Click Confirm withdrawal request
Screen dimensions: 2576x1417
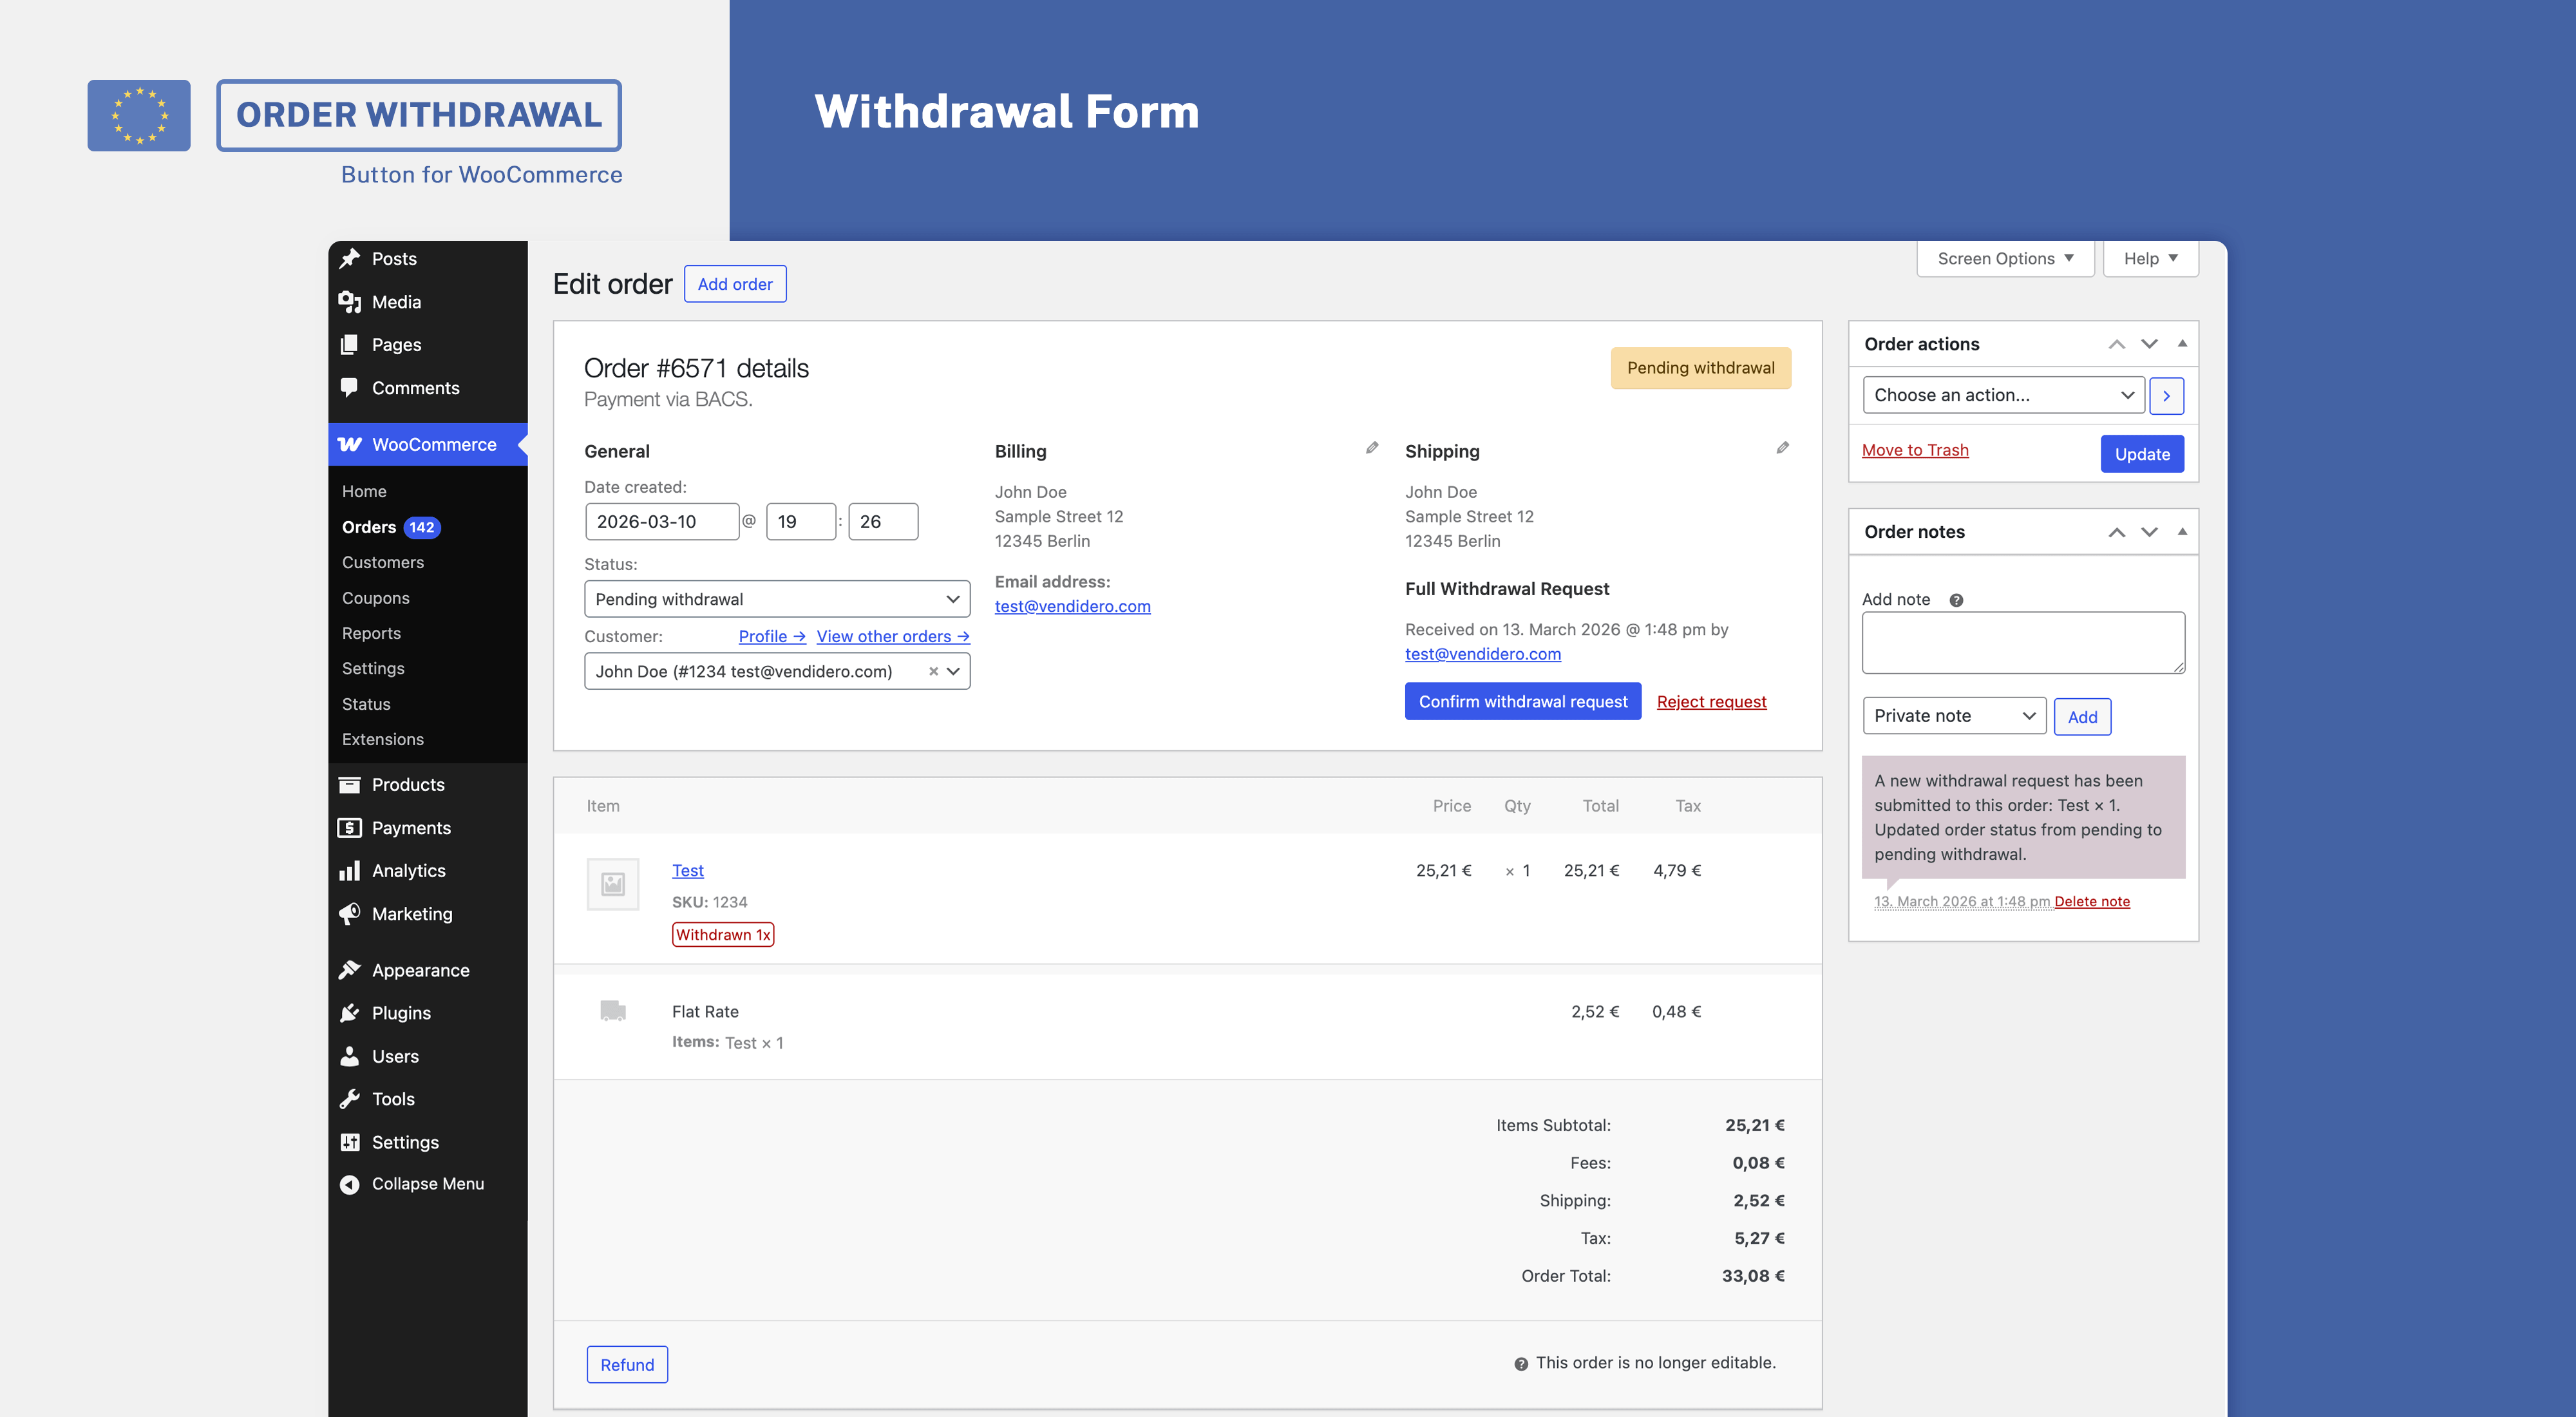1522,701
